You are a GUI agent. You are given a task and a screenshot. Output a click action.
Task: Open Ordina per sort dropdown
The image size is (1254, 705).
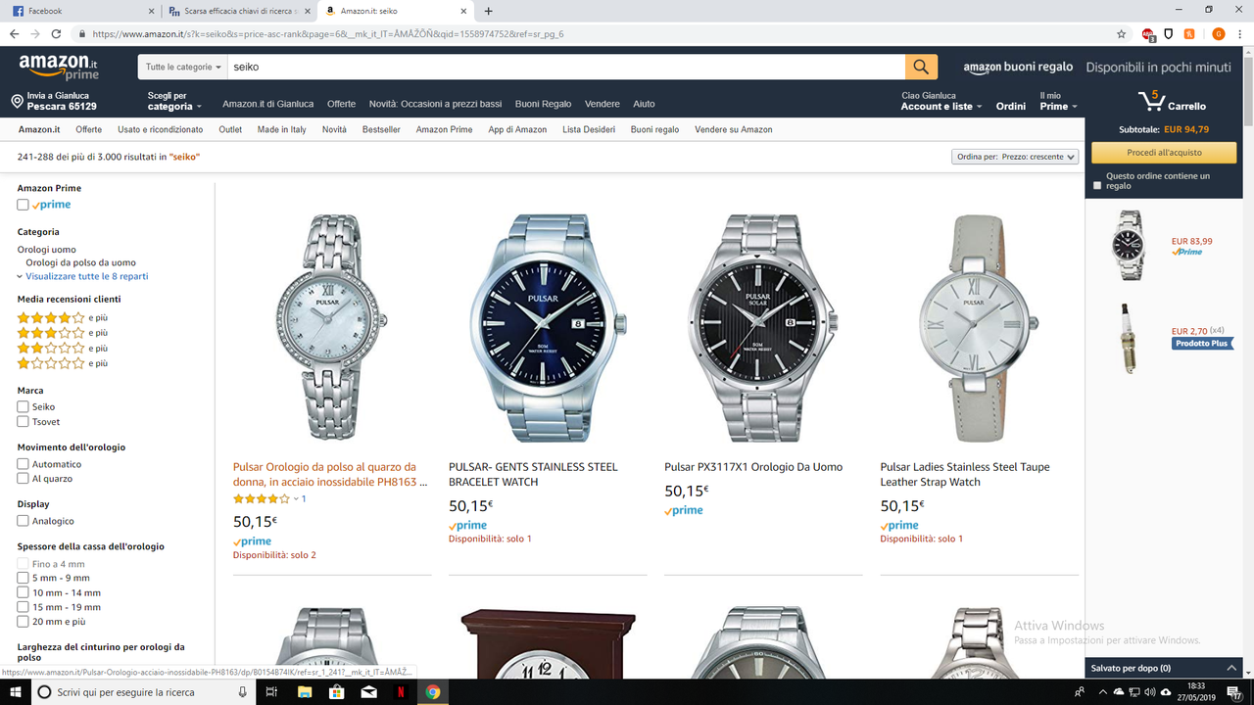coord(1015,157)
